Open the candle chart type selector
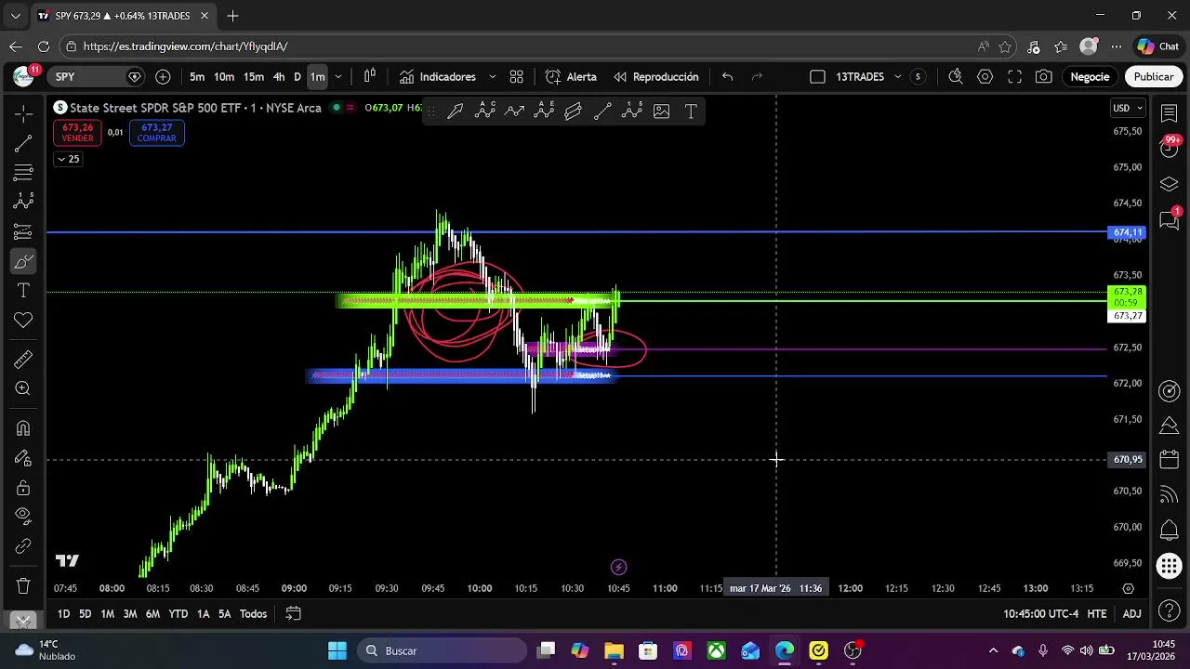 point(370,77)
